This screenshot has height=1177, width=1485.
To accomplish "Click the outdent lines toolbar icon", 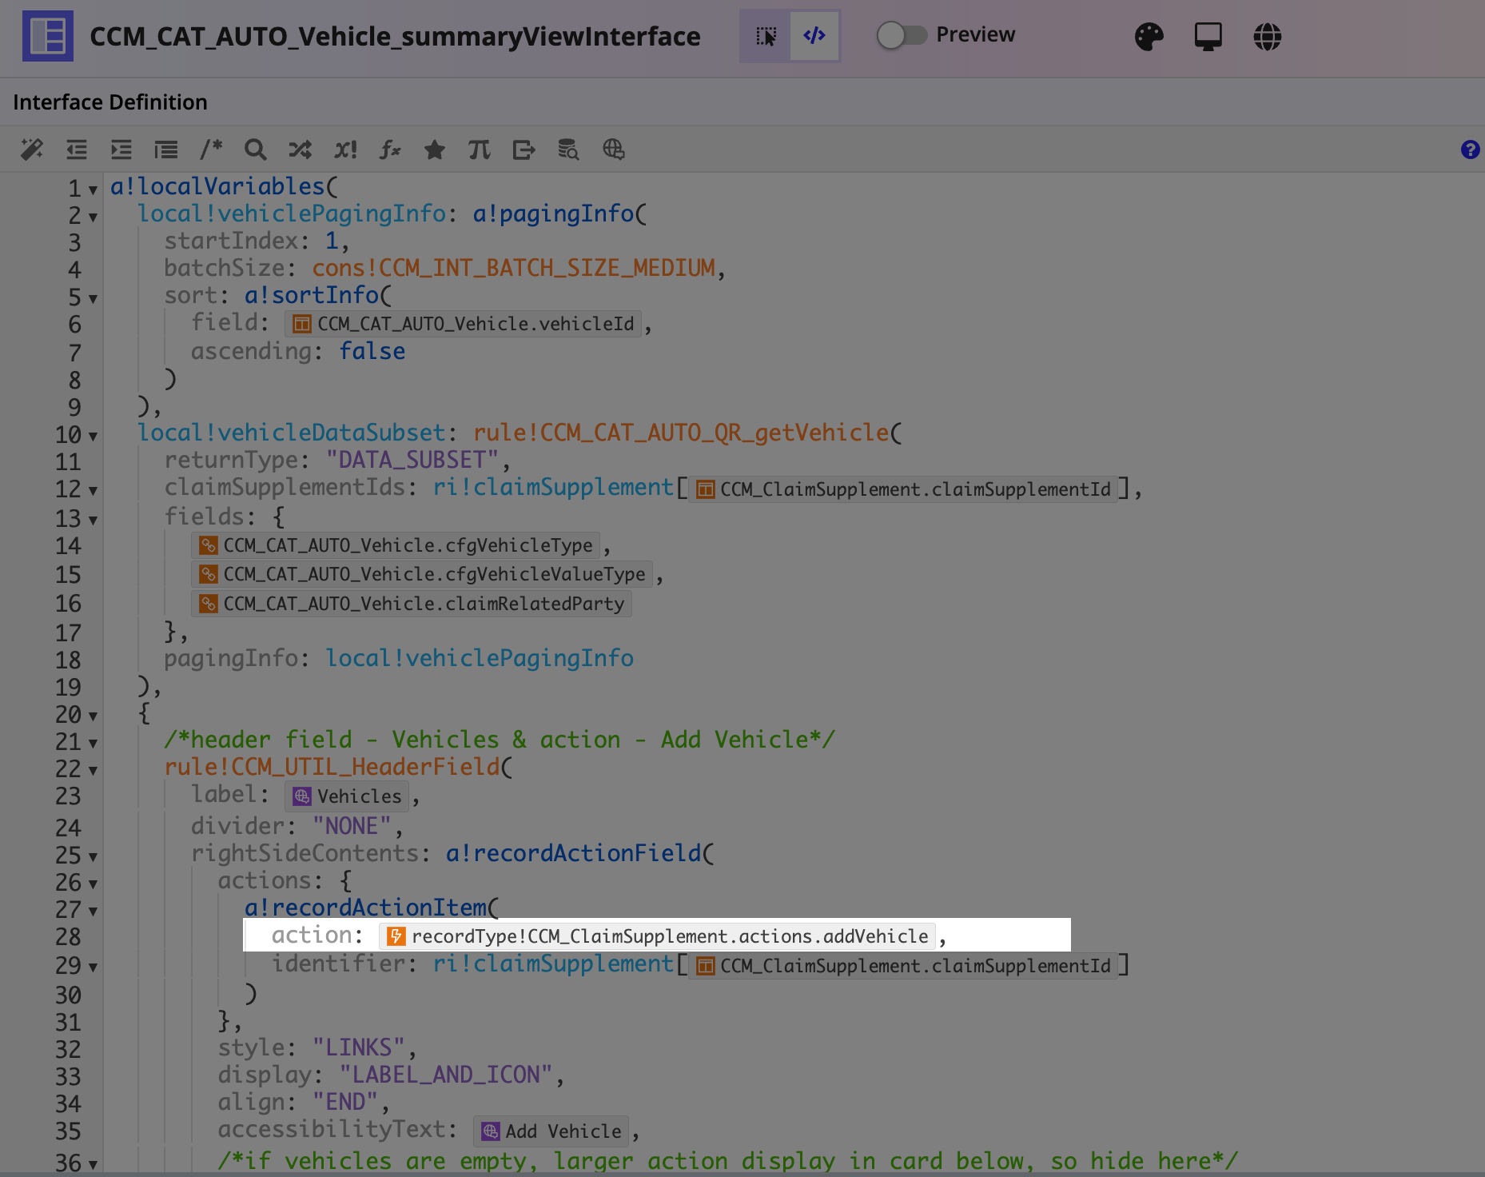I will coord(77,150).
